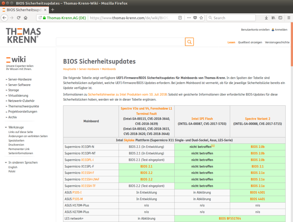Save page to Pocket icon
This screenshot has height=222, width=293.
[x=195, y=18]
